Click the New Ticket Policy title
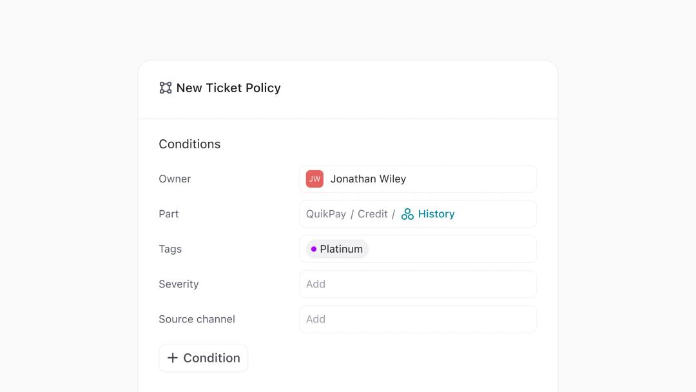The image size is (696, 392). click(x=228, y=88)
